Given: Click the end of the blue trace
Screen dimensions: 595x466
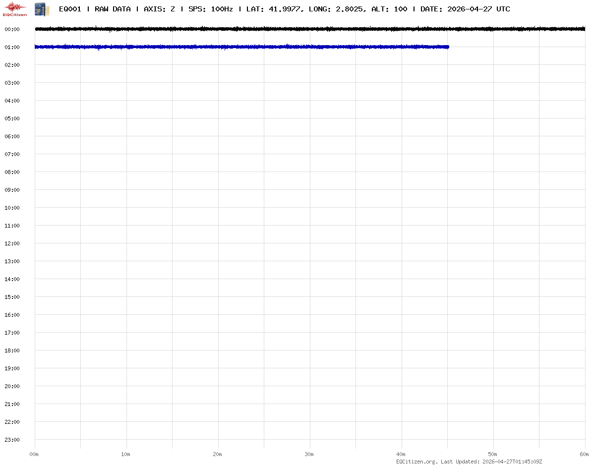Looking at the screenshot, I should 447,47.
